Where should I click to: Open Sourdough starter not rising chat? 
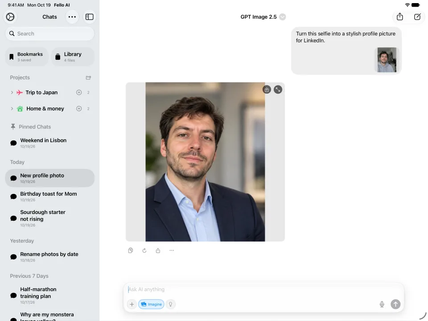pyautogui.click(x=49, y=218)
